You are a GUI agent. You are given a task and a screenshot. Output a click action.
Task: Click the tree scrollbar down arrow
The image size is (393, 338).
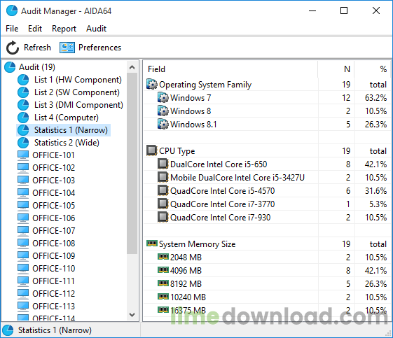[132, 315]
